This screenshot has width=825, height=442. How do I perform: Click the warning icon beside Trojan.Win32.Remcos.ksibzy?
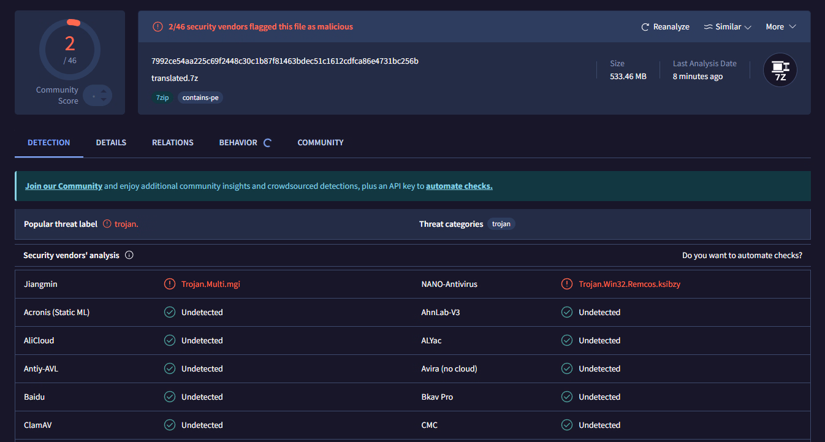tap(567, 284)
